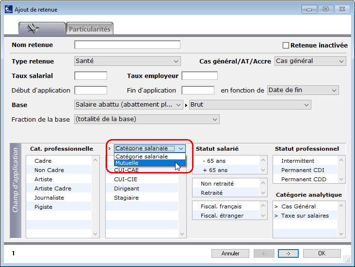Close the Ajout de retenue window
This screenshot has width=355, height=267.
tap(342, 9)
